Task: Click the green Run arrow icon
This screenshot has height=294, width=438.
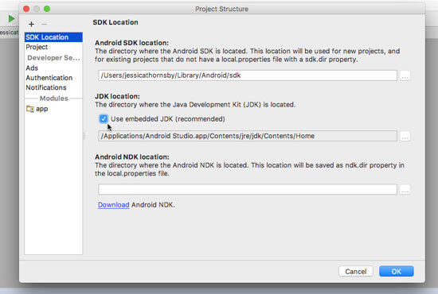Action: 11,18
